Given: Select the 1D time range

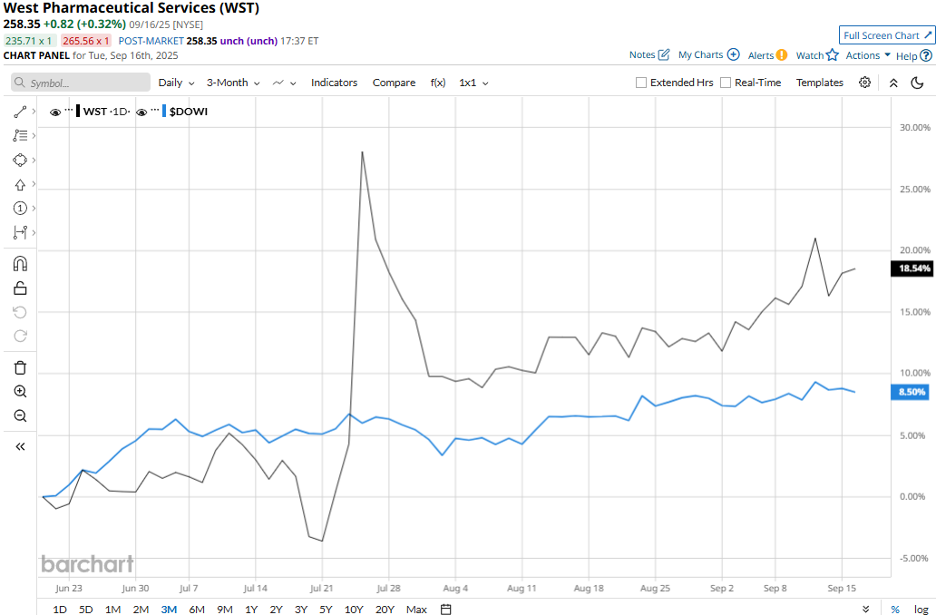Looking at the screenshot, I should [x=60, y=609].
